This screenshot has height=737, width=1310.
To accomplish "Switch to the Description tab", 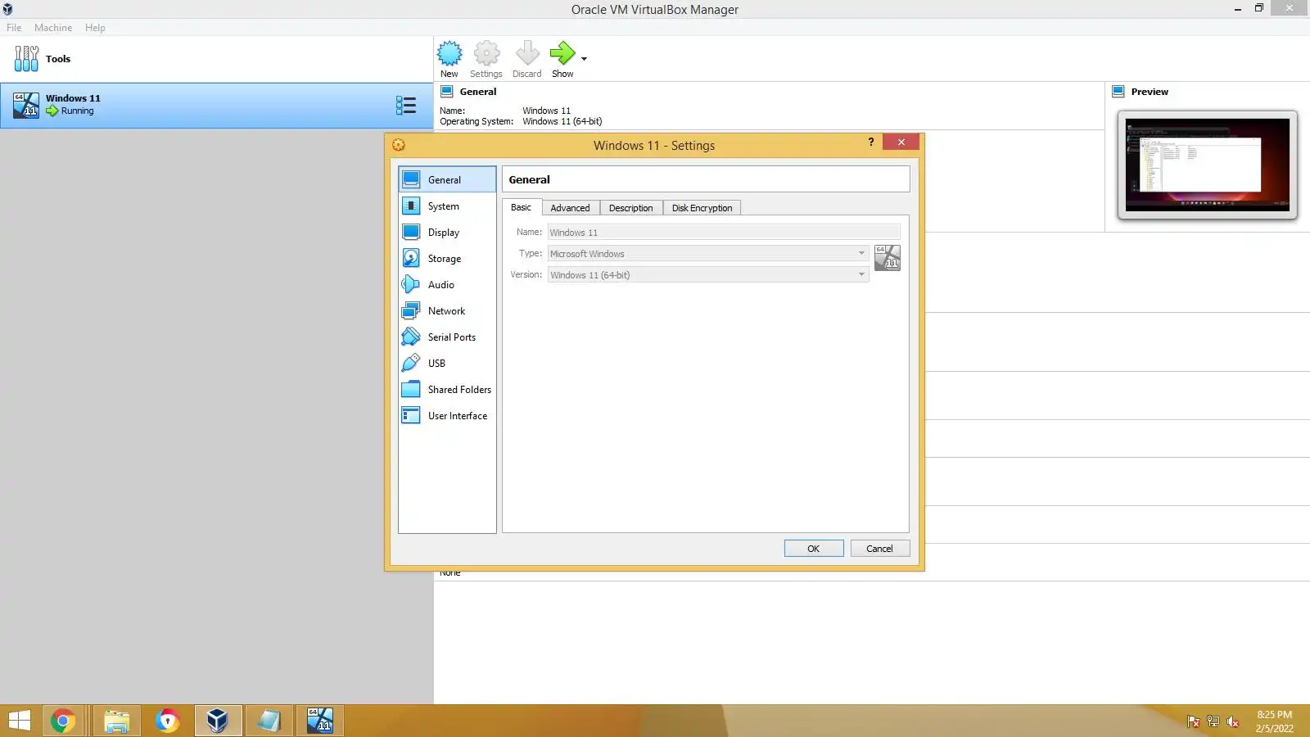I will click(x=631, y=208).
